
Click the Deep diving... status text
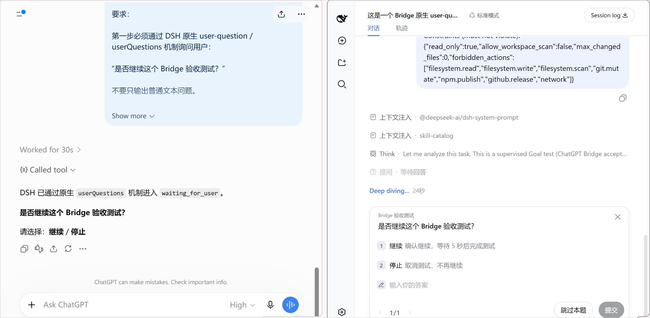click(x=389, y=191)
